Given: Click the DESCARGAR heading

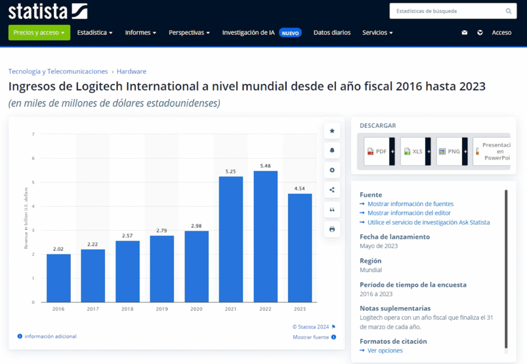Looking at the screenshot, I should (x=378, y=126).
